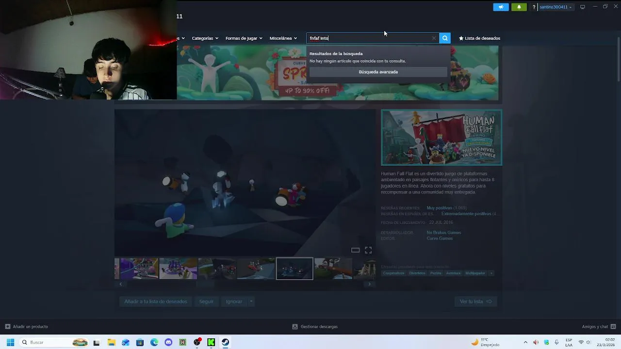The image size is (621, 349).
Task: Open Microsoft Edge from the taskbar
Action: (x=154, y=342)
